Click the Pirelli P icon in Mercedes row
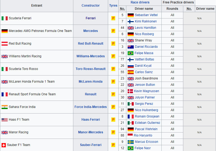 tap(113, 31)
